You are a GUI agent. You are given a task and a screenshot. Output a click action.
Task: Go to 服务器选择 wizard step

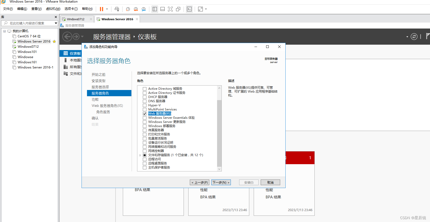point(100,87)
